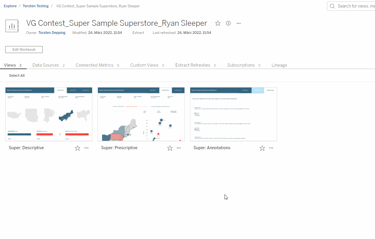The height and width of the screenshot is (239, 375).
Task: Open workbook details info icon
Action: click(228, 23)
